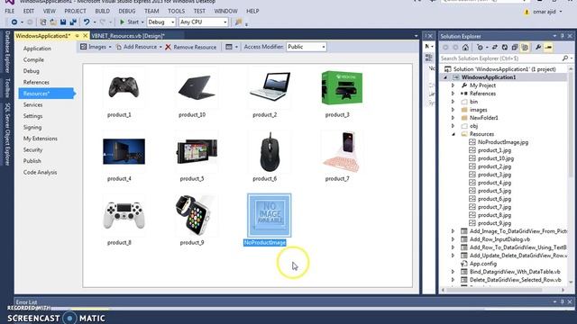This screenshot has height=324, width=577.
Task: Pin the WindowsApplication1 tab
Action: pyautogui.click(x=78, y=36)
